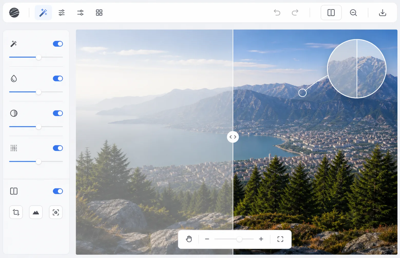Open the two-slider settings tab
Screen dimensions: 400x258
coord(80,13)
